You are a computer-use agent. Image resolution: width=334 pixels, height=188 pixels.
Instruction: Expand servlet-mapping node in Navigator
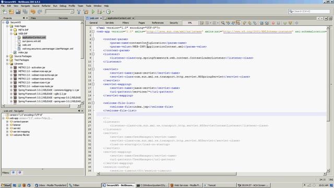(x=7, y=132)
